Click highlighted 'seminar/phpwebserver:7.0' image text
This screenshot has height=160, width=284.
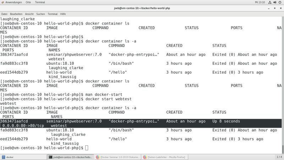click(x=74, y=121)
